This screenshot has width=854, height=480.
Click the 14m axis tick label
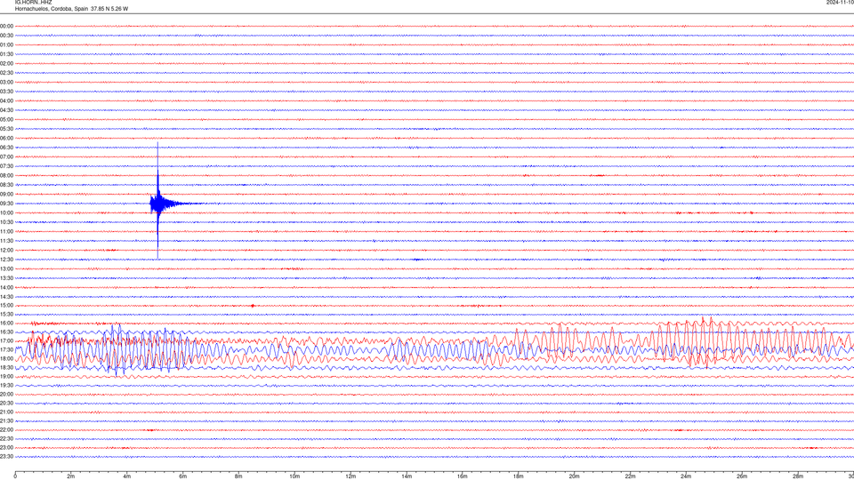pos(407,476)
